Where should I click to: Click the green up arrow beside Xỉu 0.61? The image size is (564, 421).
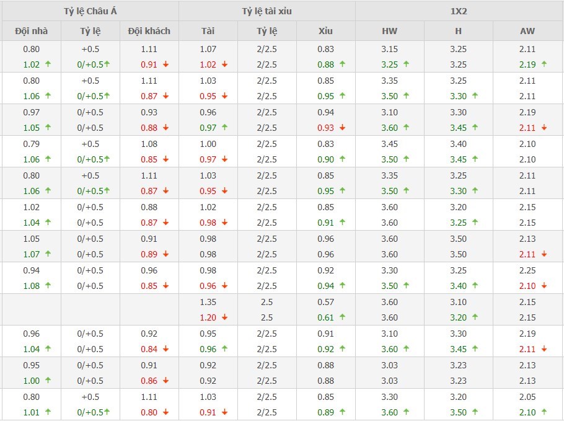coord(343,317)
